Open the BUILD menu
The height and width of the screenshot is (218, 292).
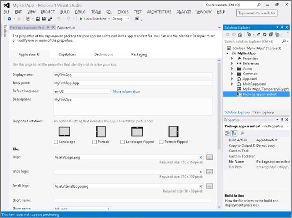click(x=65, y=12)
